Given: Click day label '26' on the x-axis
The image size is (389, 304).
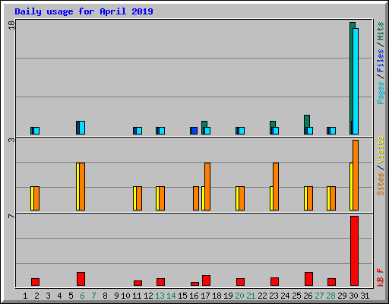Looking at the screenshot, I should (308, 296).
